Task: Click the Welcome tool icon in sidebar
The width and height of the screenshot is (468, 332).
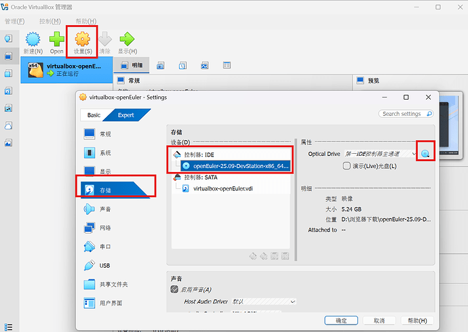Action: tap(8, 38)
